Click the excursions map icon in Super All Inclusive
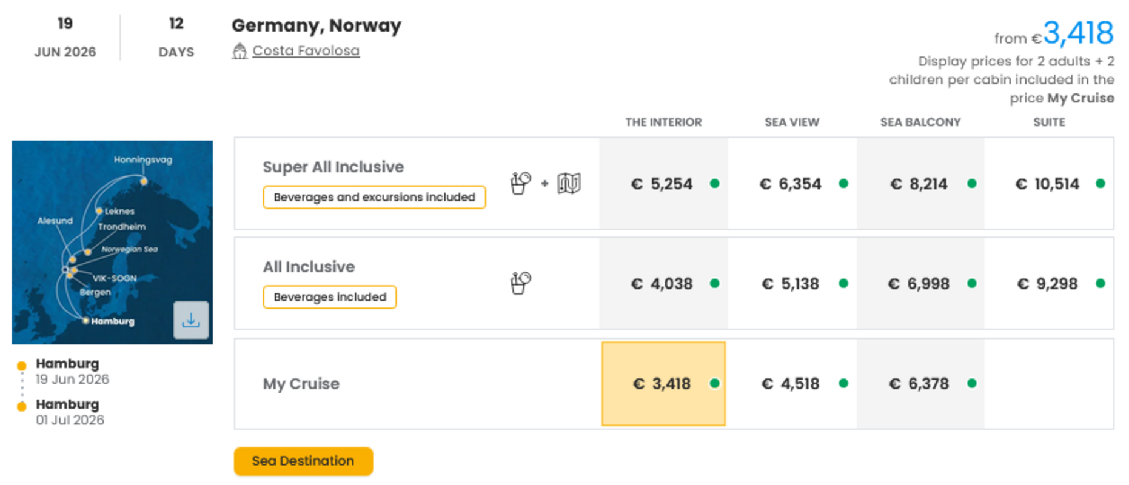Image resolution: width=1129 pixels, height=485 pixels. tap(569, 183)
